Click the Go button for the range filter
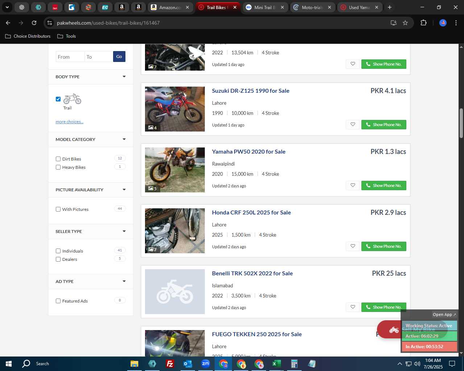464x371 pixels. 119,57
